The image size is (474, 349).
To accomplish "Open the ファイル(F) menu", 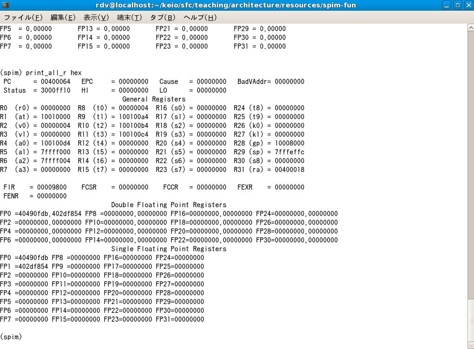I will (23, 18).
